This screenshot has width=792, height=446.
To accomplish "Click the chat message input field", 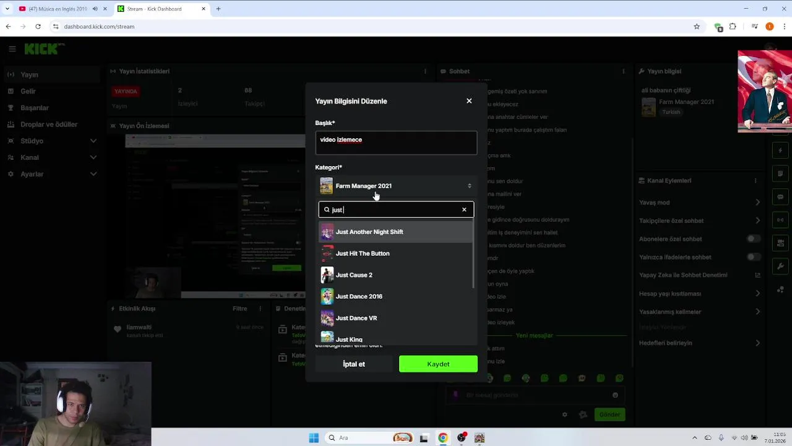I will (x=535, y=395).
